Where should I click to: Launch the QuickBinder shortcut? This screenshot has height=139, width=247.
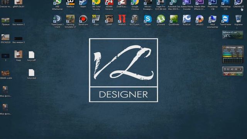(x=174, y=20)
